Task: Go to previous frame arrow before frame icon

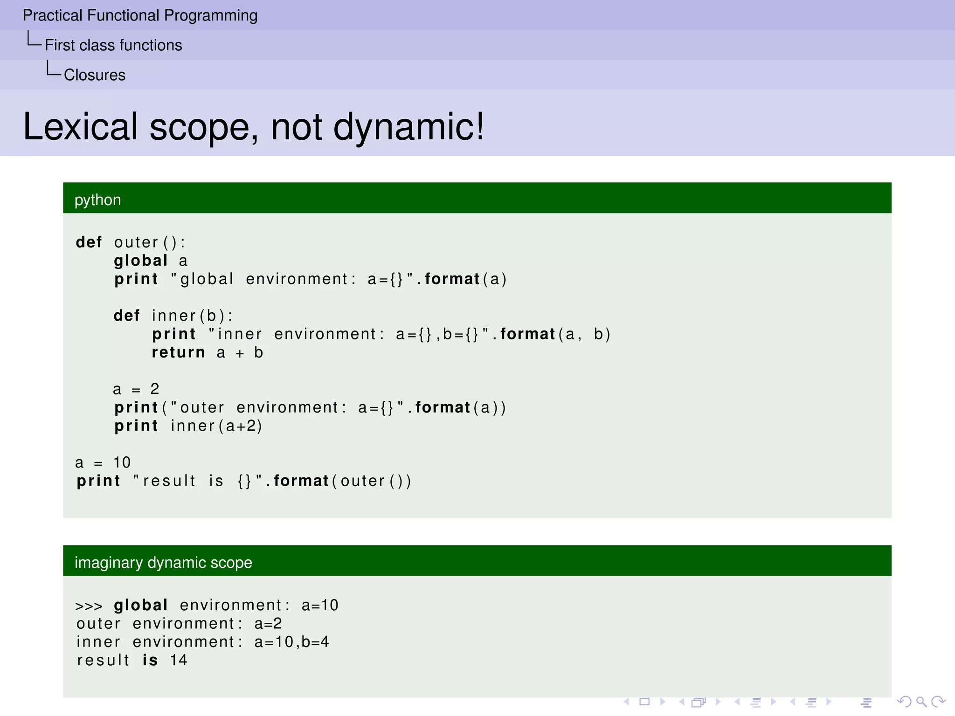Action: [682, 702]
